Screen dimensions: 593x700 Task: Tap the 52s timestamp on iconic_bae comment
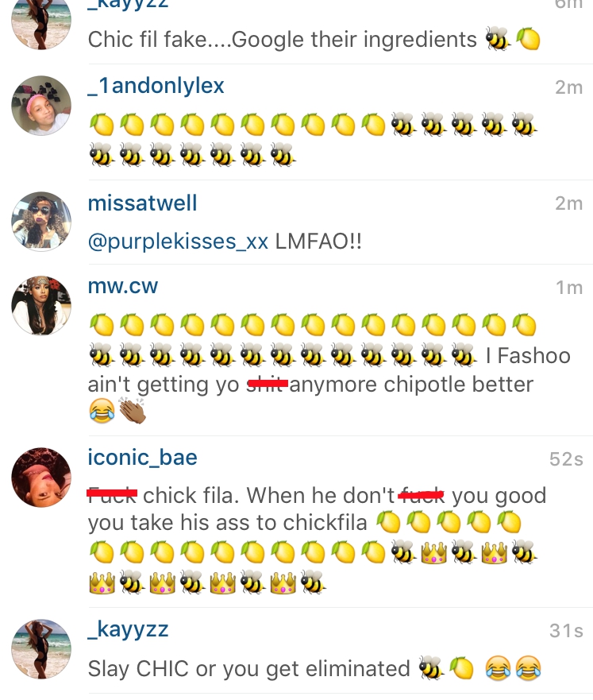(x=566, y=459)
